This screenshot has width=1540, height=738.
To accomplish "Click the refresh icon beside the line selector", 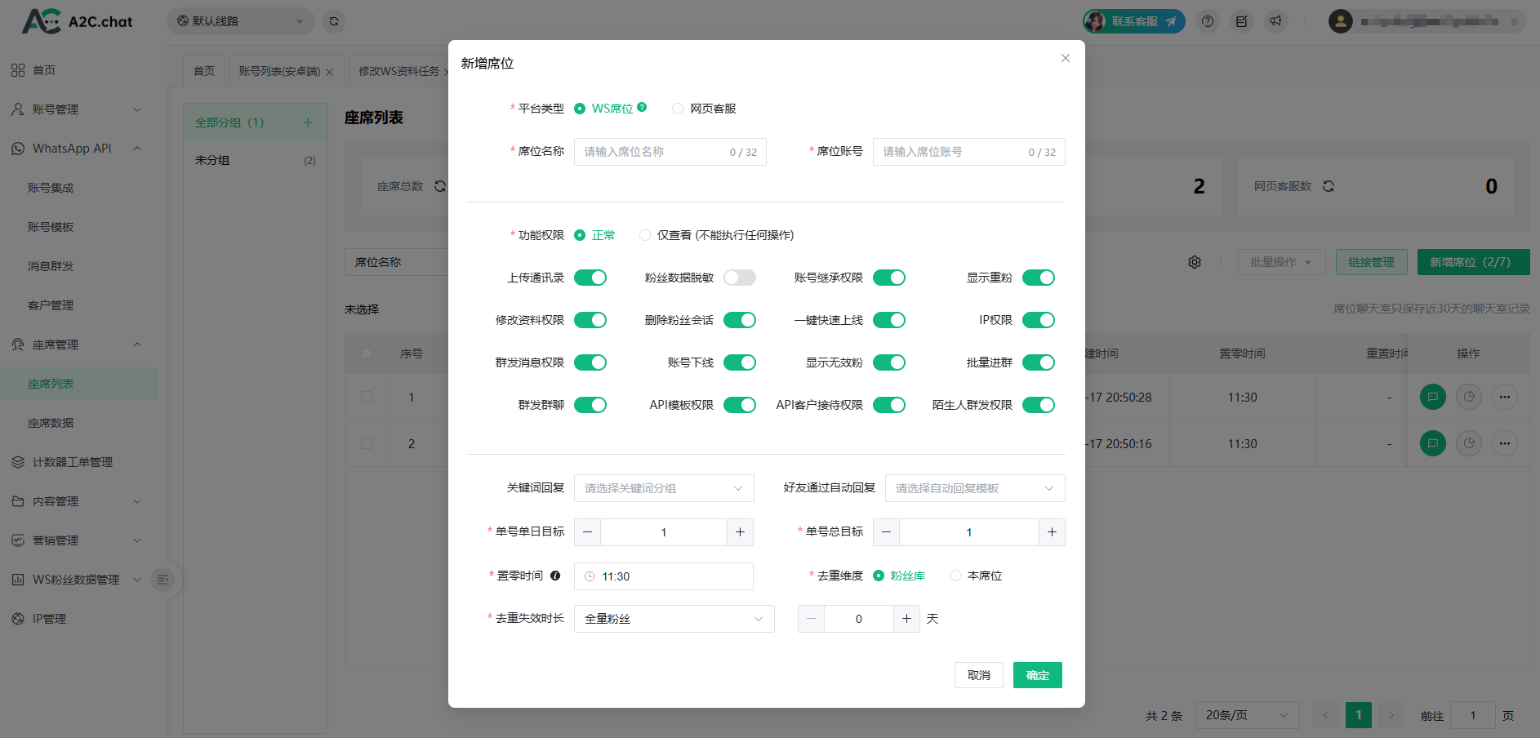I will (334, 21).
